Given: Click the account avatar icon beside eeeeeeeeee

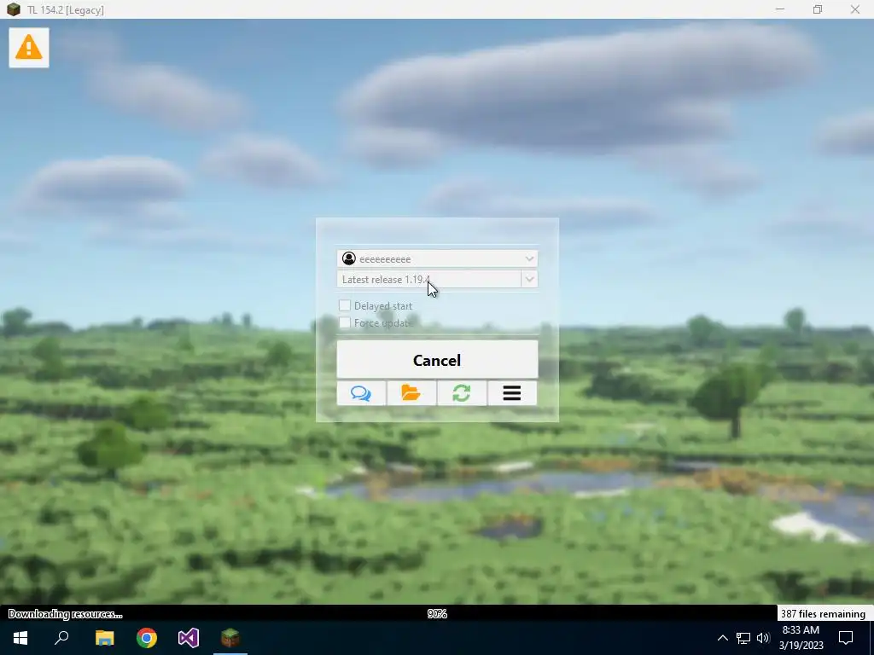Looking at the screenshot, I should (349, 258).
